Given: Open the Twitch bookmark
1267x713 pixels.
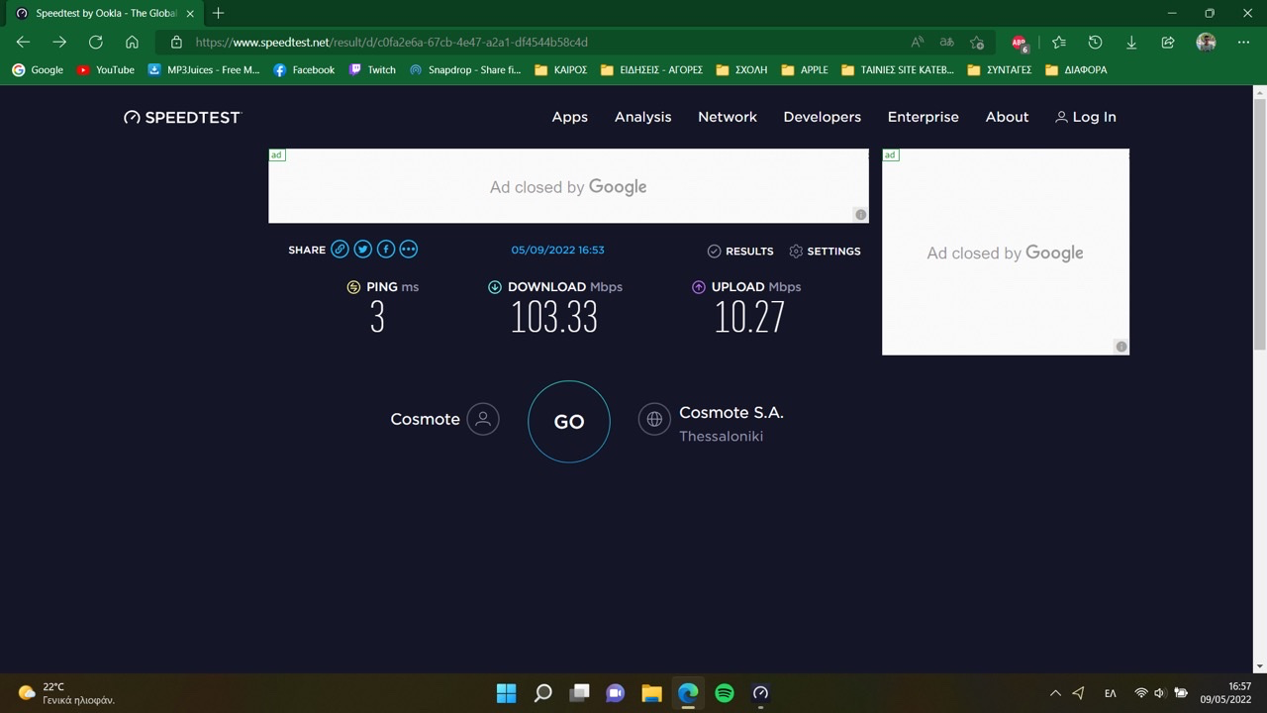Looking at the screenshot, I should point(372,70).
